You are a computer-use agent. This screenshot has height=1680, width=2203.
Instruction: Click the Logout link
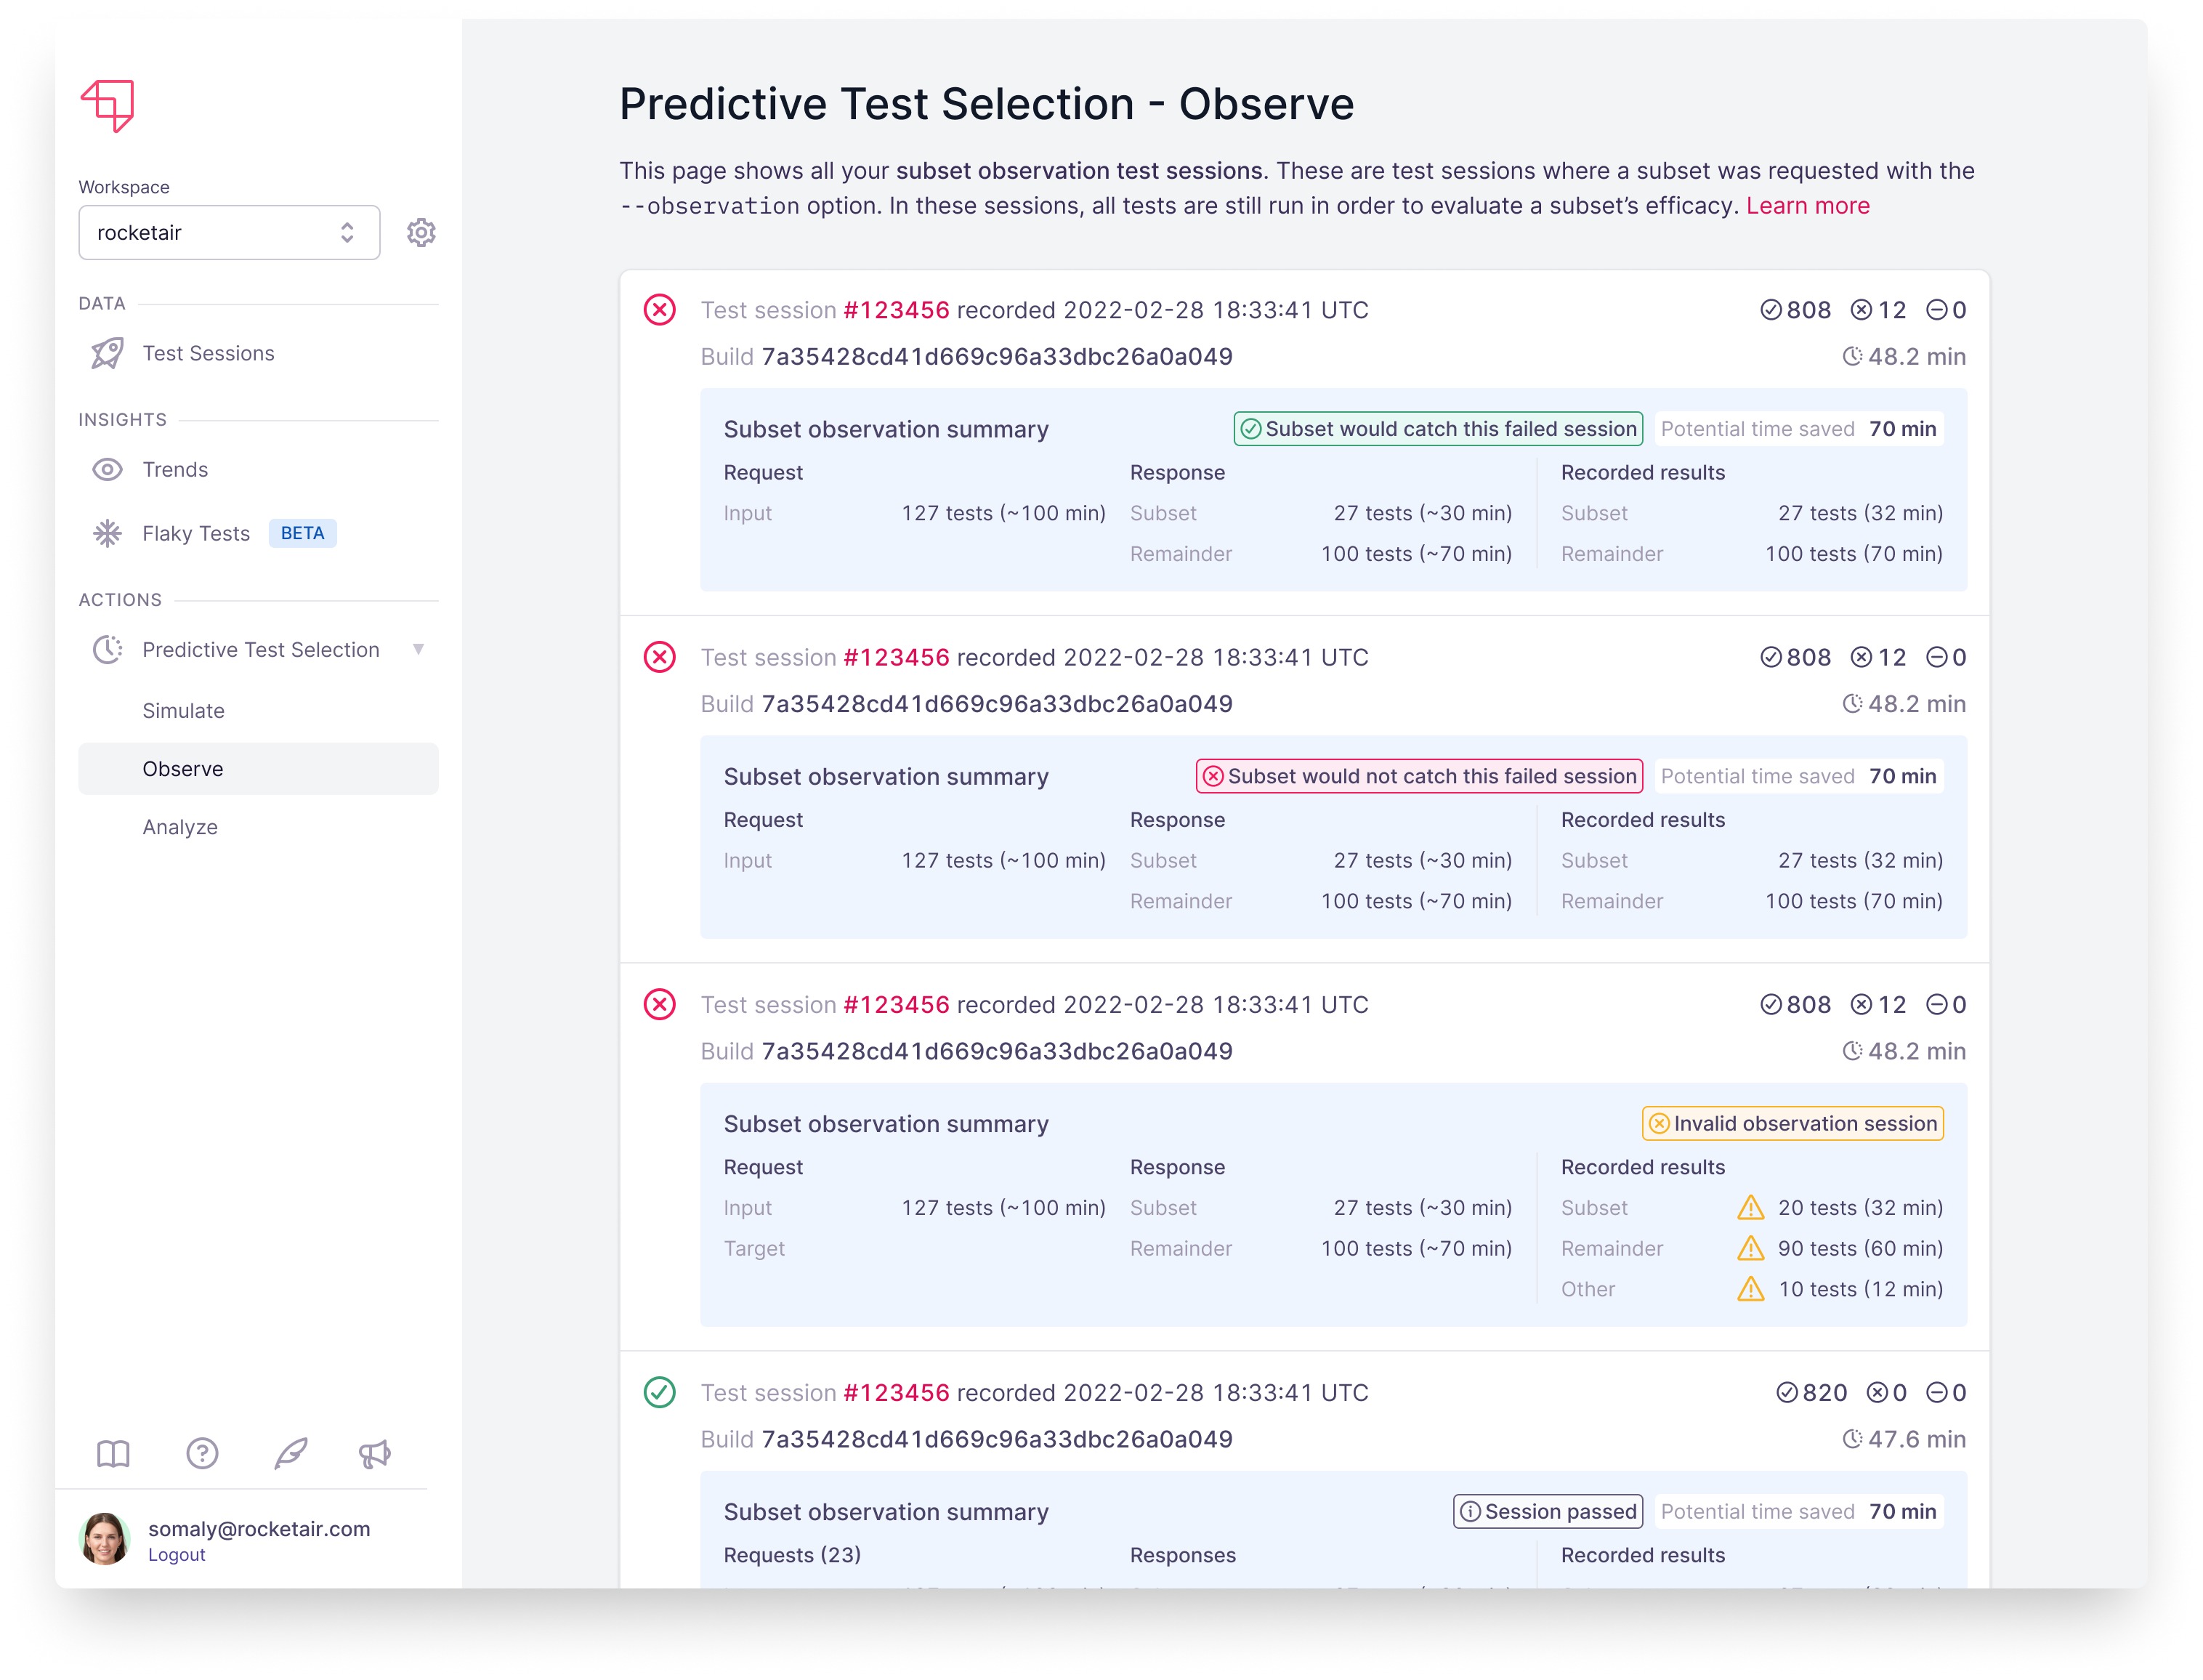(176, 1554)
